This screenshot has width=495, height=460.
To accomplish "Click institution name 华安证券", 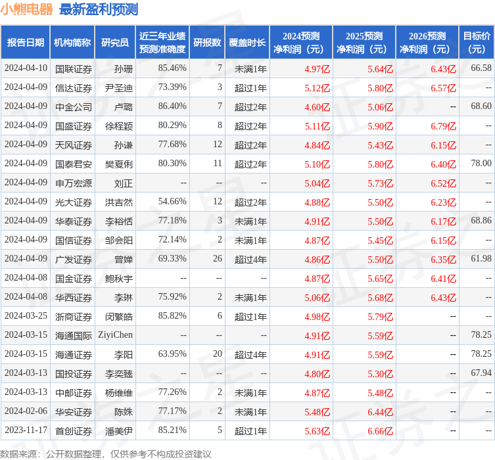I will coord(73,412).
